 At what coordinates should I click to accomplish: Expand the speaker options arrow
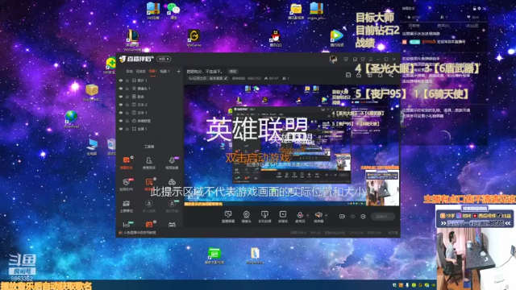coord(326,216)
